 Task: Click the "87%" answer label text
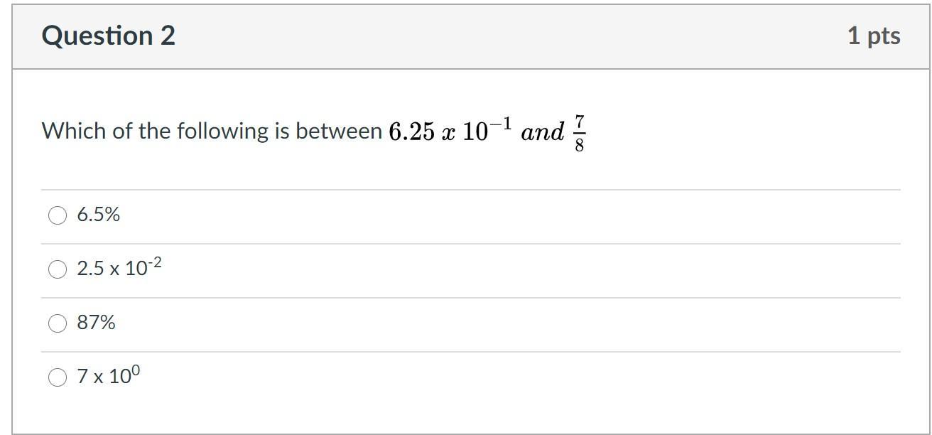pyautogui.click(x=97, y=323)
